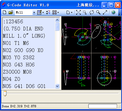Click the rotate view arrows icon
The height and width of the screenshot is (111, 122).
pyautogui.click(x=92, y=12)
